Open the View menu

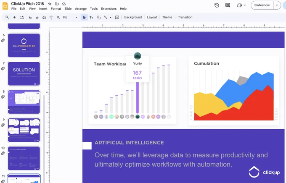tap(32, 9)
